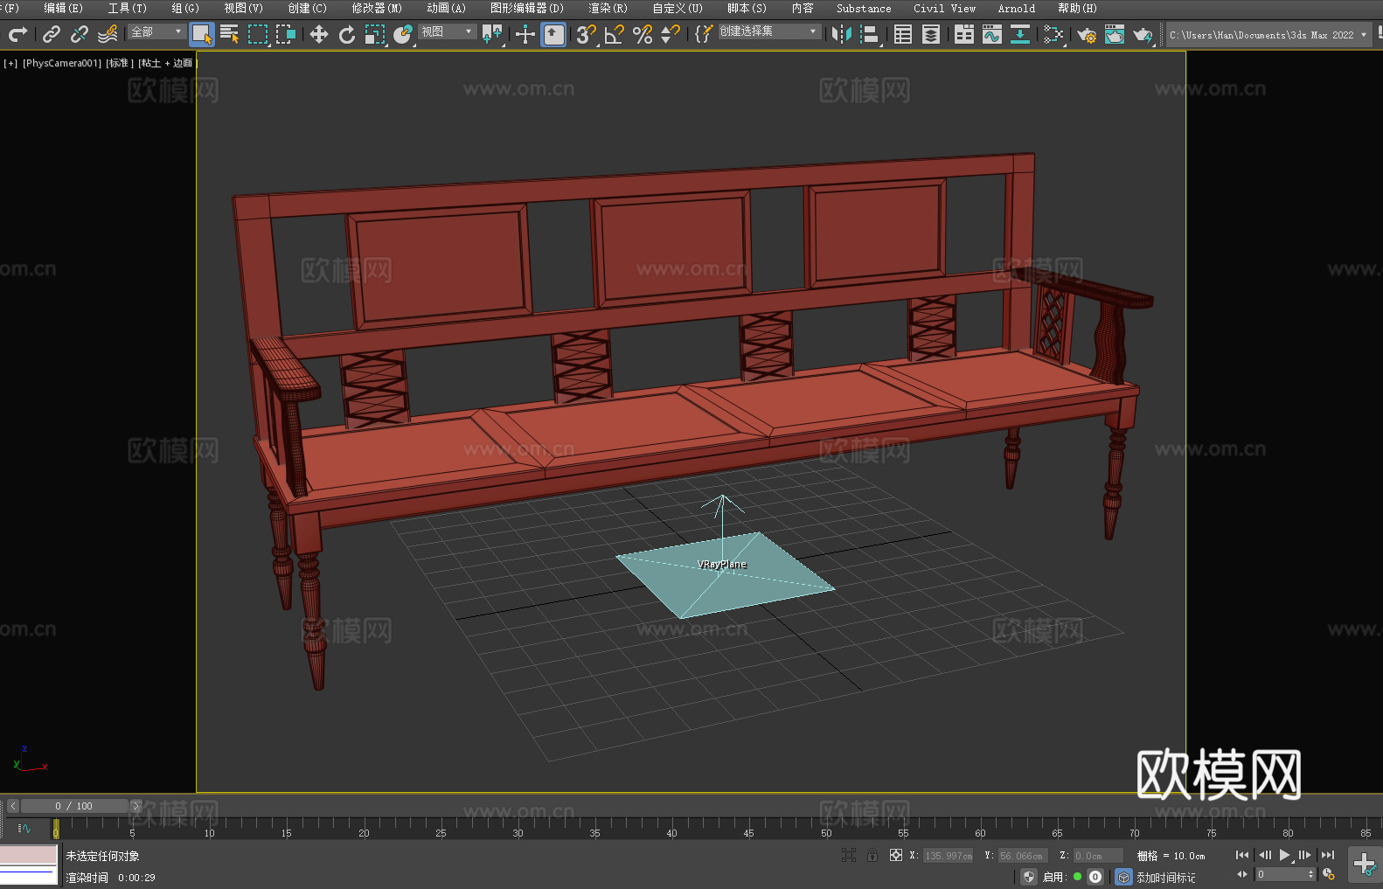Open the mini curve editor icon
The width and height of the screenshot is (1383, 889).
(x=24, y=828)
